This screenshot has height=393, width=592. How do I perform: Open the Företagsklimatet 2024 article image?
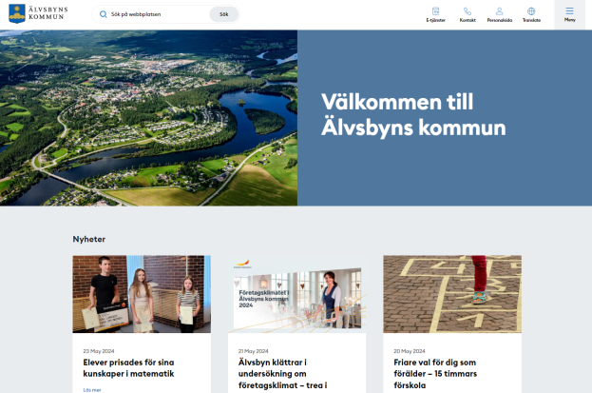click(296, 293)
